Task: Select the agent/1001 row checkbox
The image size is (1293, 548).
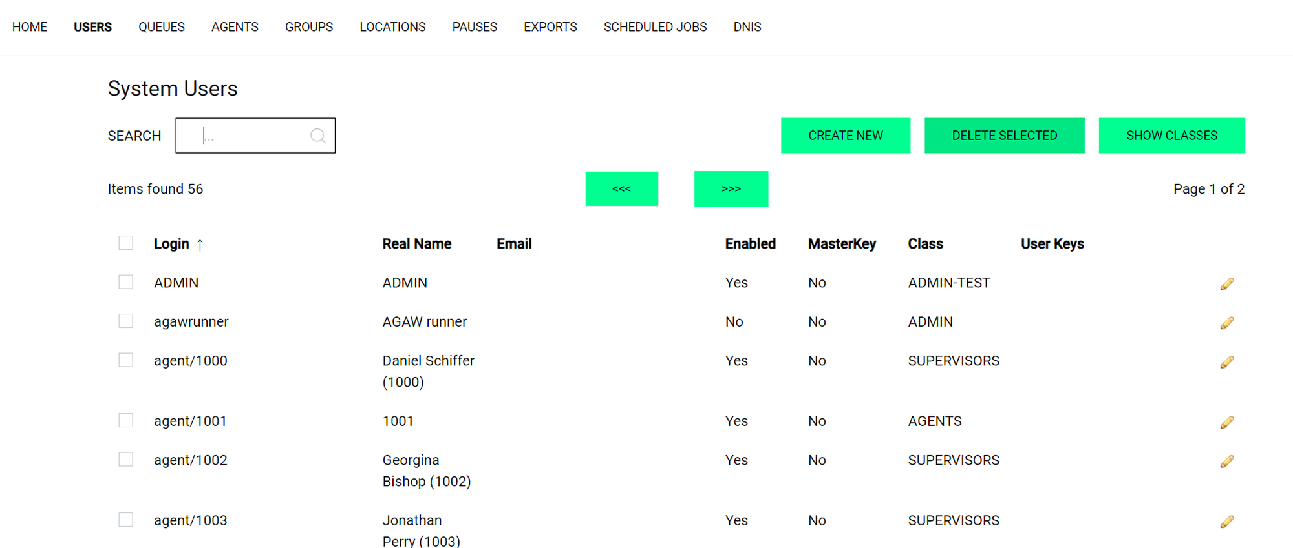Action: [126, 420]
